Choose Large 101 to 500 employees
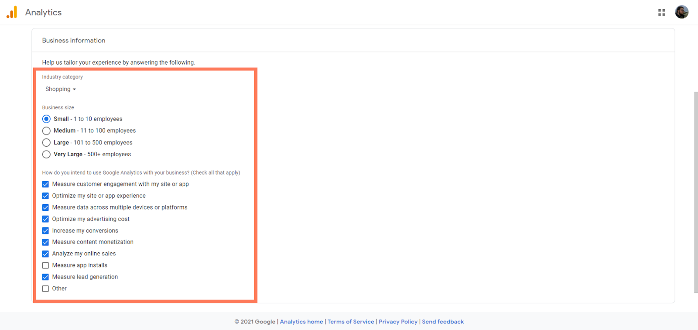This screenshot has height=330, width=698. (46, 143)
